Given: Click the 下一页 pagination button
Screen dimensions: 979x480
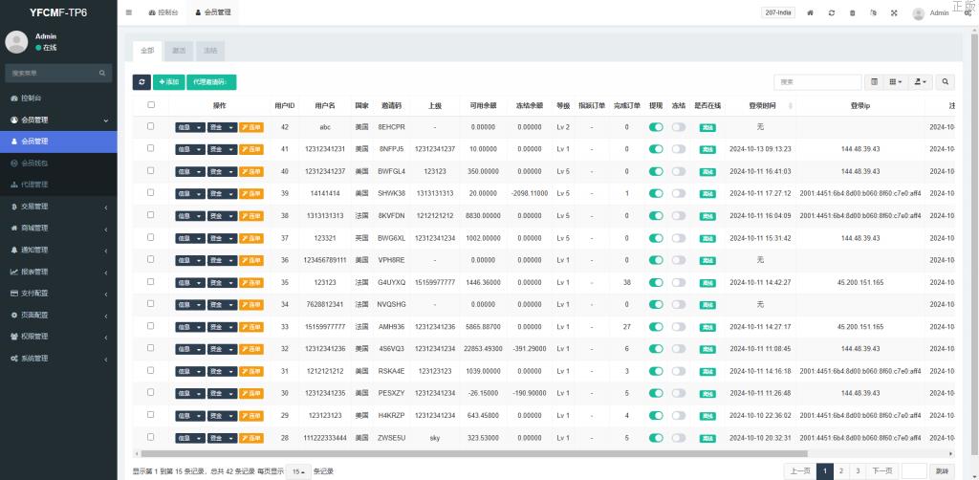Looking at the screenshot, I should coord(881,470).
